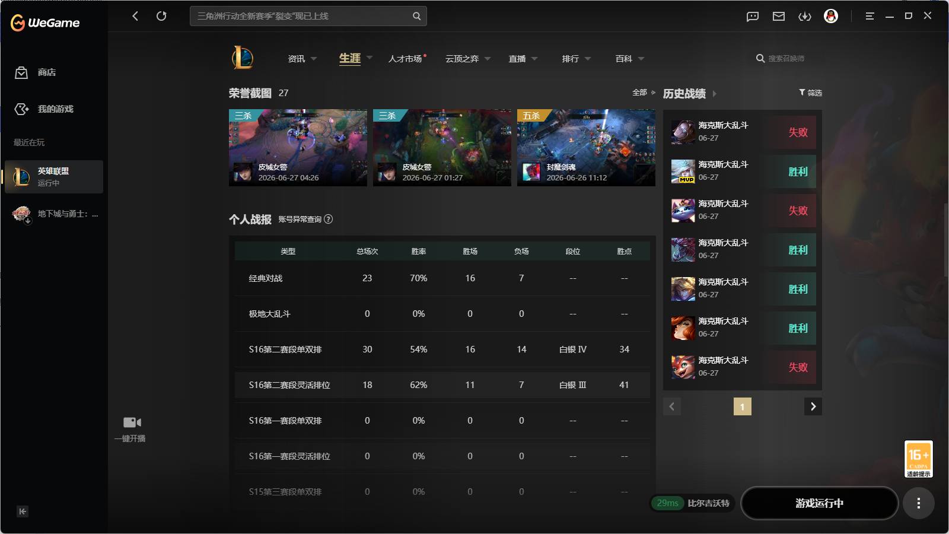Open the filter funnel for match history

(x=802, y=93)
